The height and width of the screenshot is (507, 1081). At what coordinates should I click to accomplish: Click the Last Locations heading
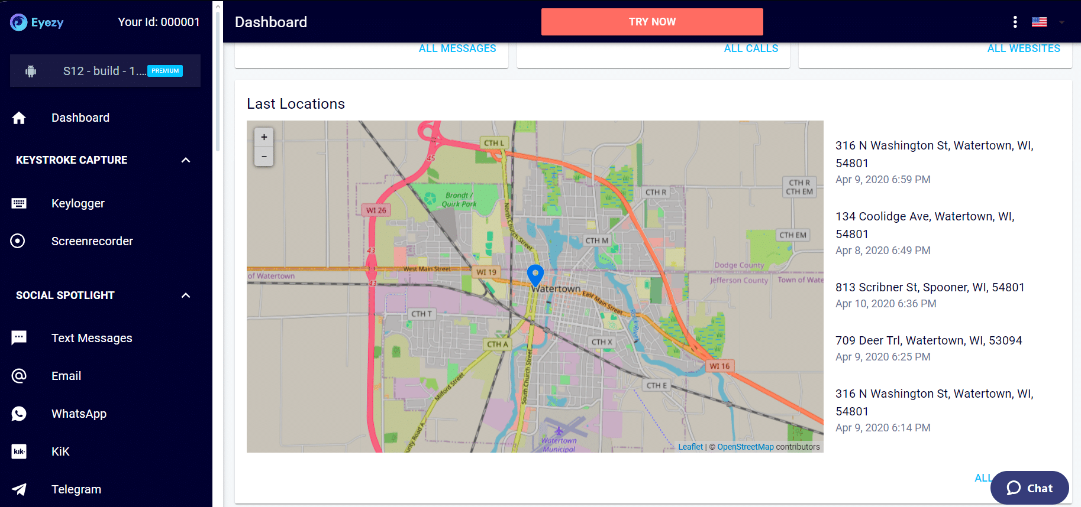(296, 104)
